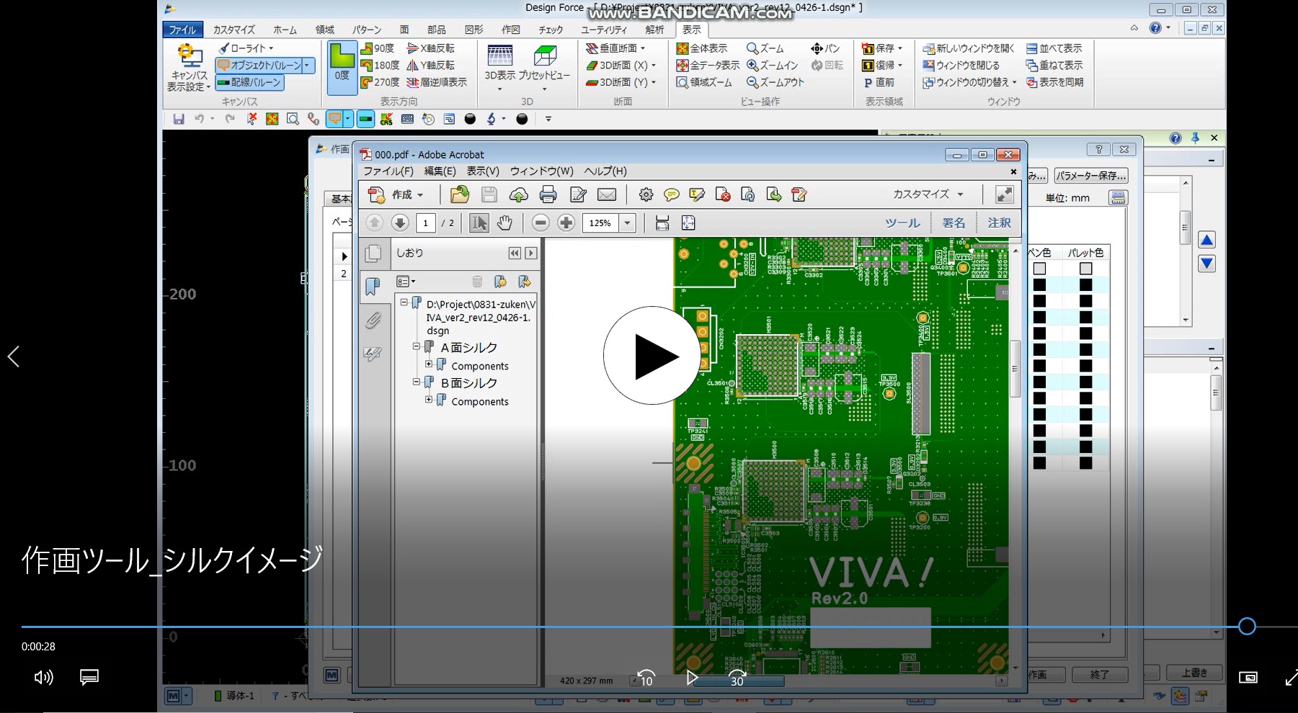The image size is (1298, 713).
Task: Zoom in with the Acrobat plus button
Action: coord(566,223)
